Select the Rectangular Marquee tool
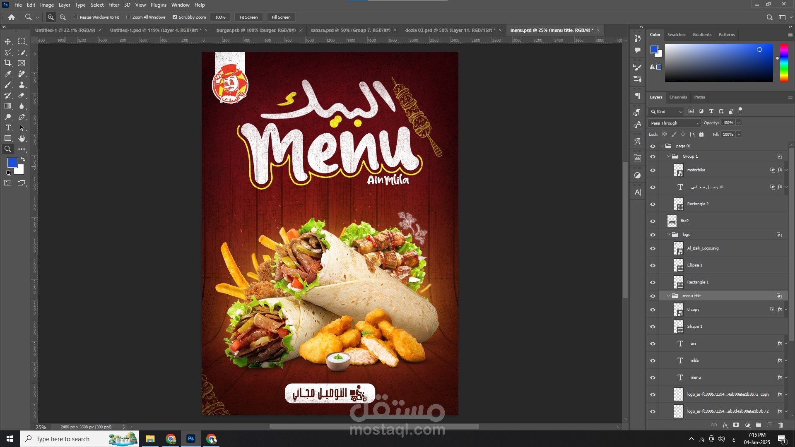795x447 pixels. click(x=22, y=41)
